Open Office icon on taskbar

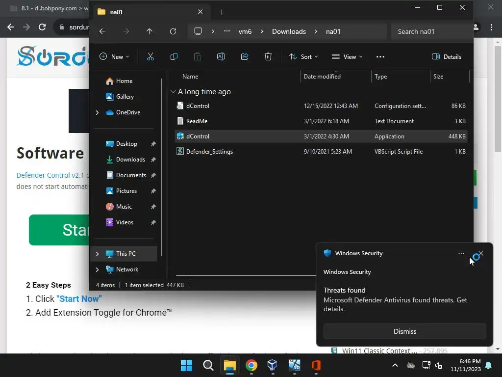coord(316,365)
